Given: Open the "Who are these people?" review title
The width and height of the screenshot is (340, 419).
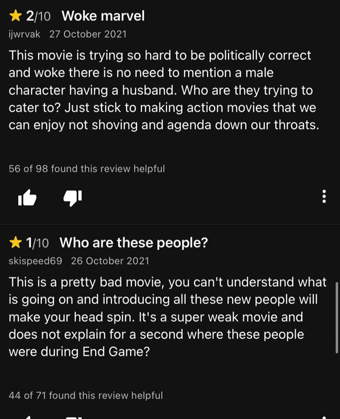Looking at the screenshot, I should pos(134,243).
